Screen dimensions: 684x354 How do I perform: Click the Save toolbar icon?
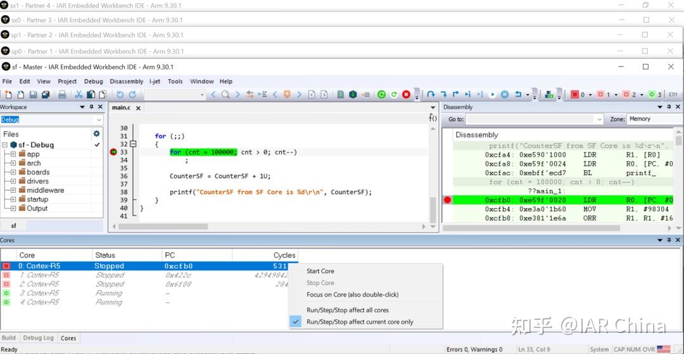coord(33,94)
